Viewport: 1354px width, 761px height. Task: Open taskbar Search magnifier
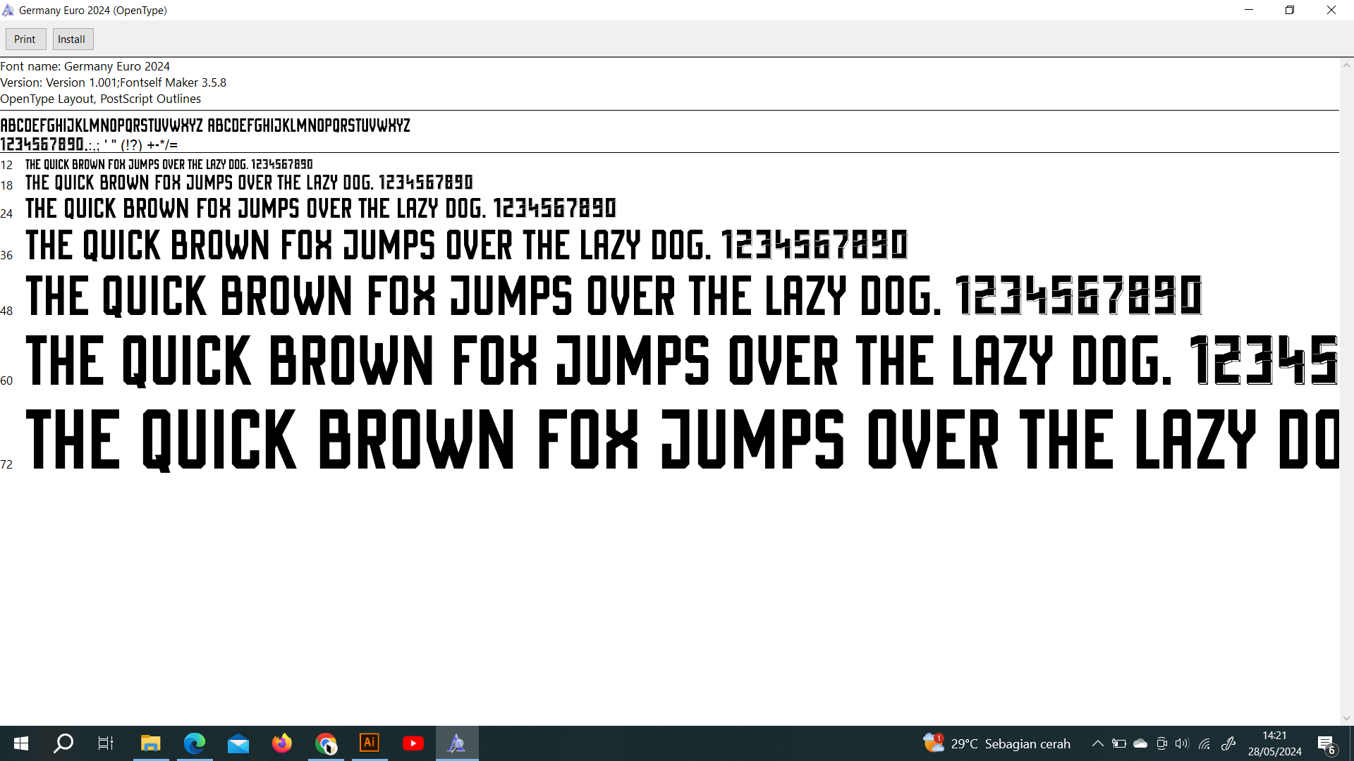[x=63, y=743]
